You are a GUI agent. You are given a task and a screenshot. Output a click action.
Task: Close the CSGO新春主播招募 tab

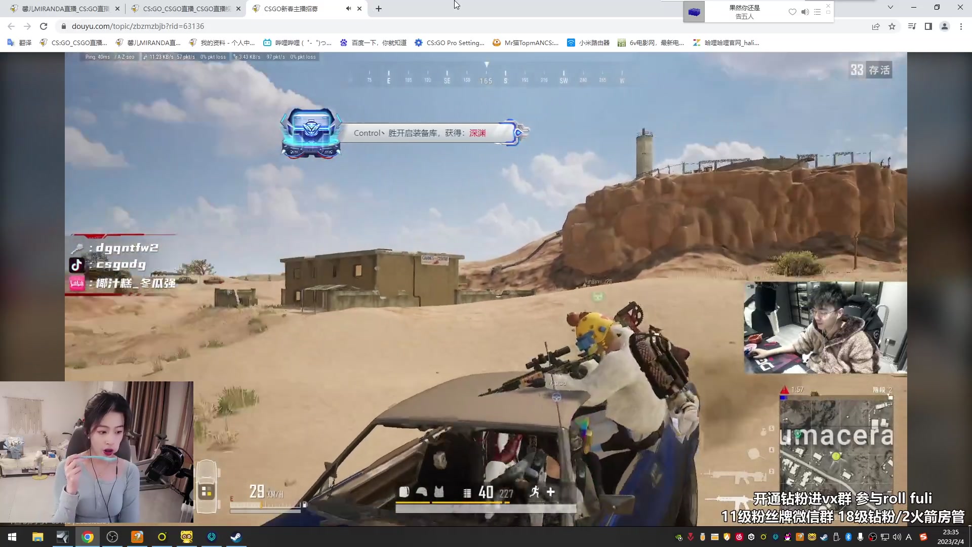click(359, 9)
